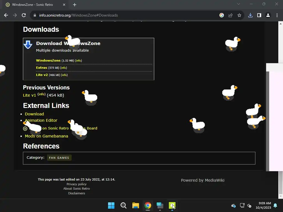Toggle the browser side panel

pos(259,15)
